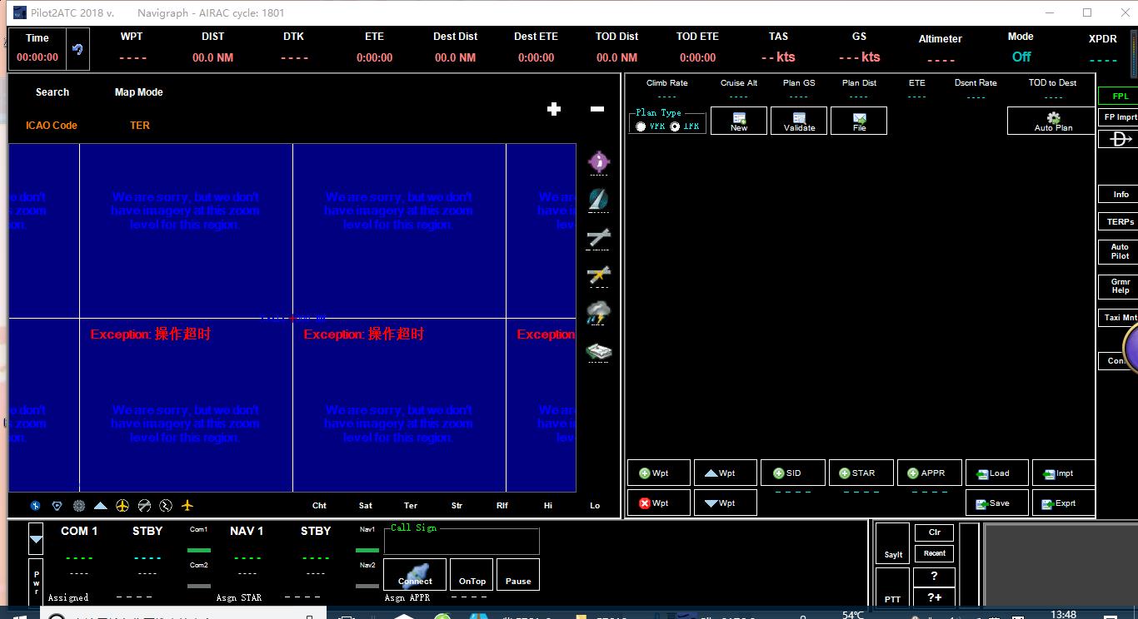Select IFR plan type radio button
The height and width of the screenshot is (619, 1138).
coord(675,126)
